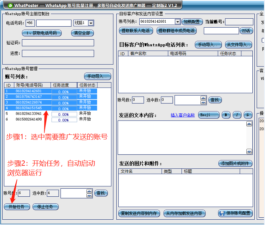Open the 线路1 dropdown arrow
Image resolution: width=265 pixels, height=225 pixels.
91,23
